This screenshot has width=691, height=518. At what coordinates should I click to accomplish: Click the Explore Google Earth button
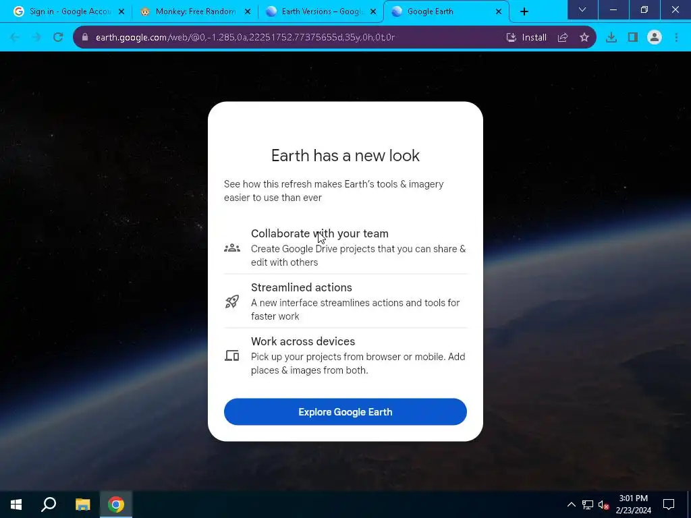point(345,412)
